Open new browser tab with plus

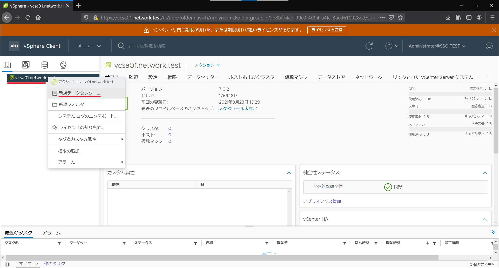(x=78, y=5)
